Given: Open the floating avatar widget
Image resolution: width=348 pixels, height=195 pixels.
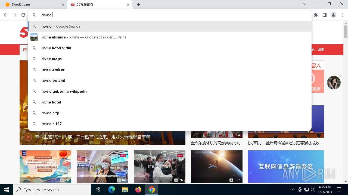Looking at the screenshot, I should click(334, 83).
